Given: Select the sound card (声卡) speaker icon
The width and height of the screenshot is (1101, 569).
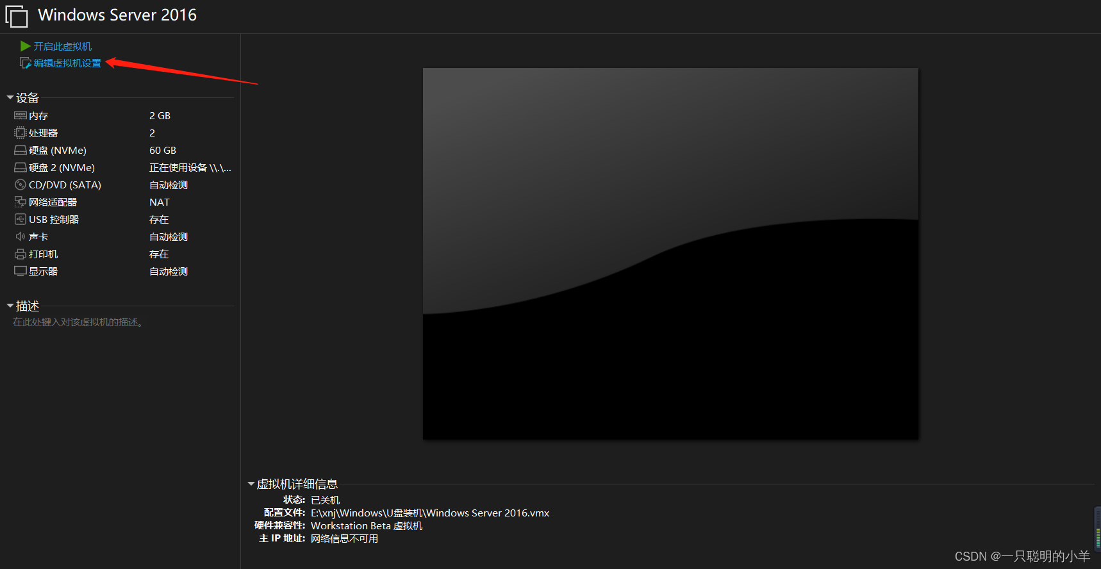Looking at the screenshot, I should pyautogui.click(x=21, y=236).
